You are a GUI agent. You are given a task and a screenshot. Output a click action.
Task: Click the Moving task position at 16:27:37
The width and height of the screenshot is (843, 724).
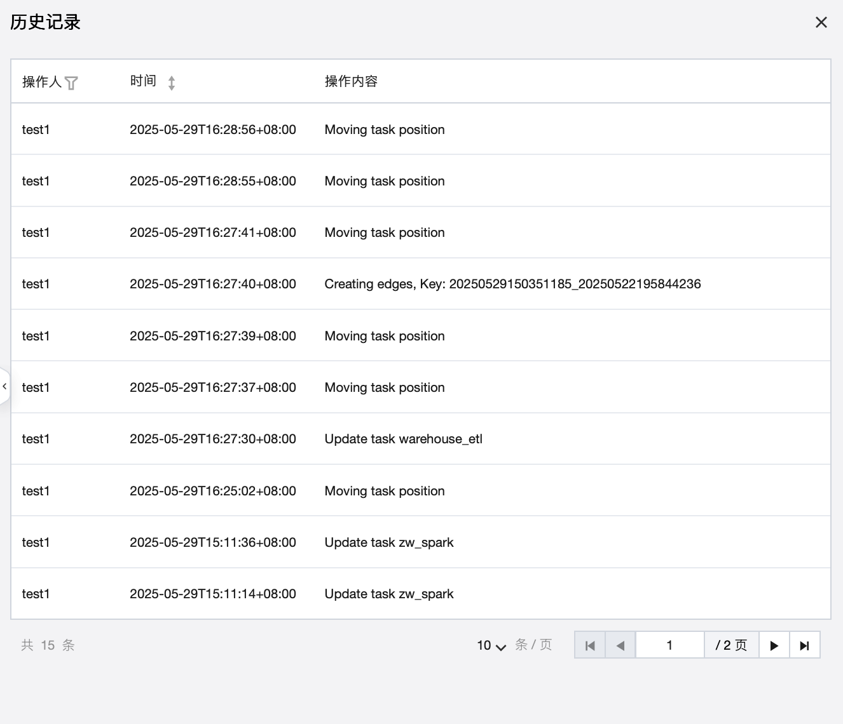[384, 387]
